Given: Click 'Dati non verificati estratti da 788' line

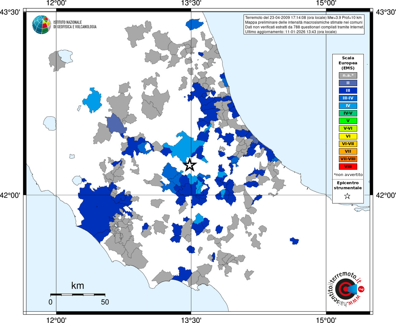Looking at the screenshot, I should [305, 27].
